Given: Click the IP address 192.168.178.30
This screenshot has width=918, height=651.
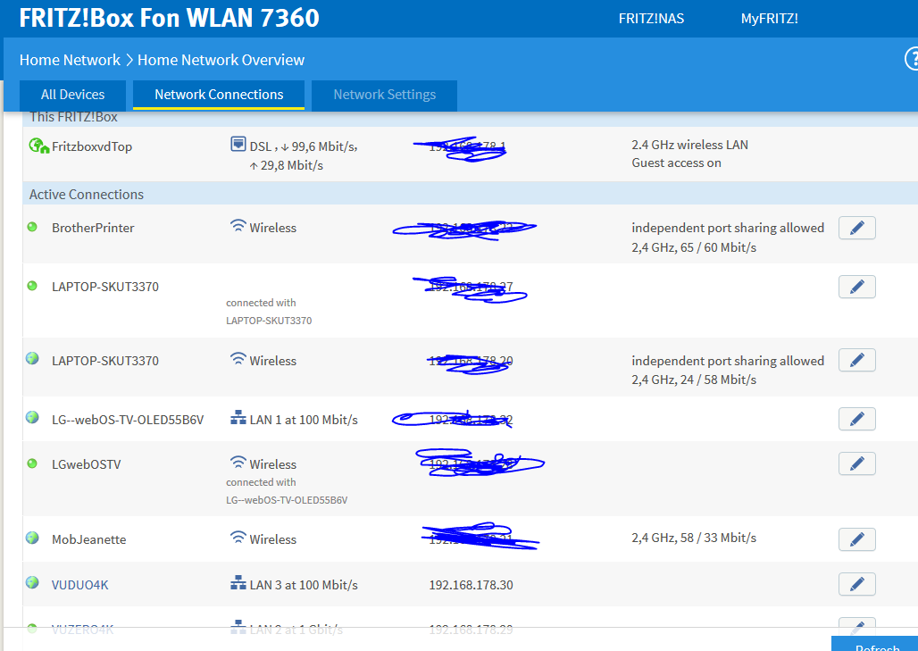Looking at the screenshot, I should tap(471, 585).
